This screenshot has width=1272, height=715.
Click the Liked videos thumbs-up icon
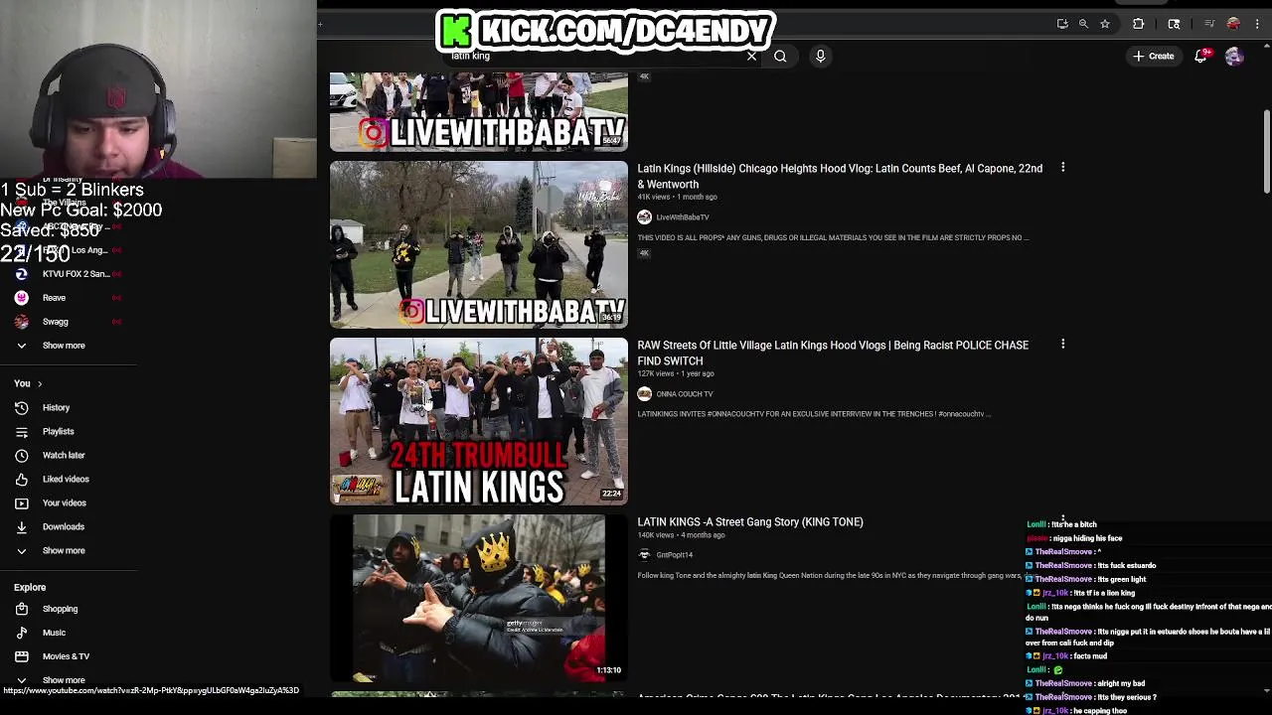pos(22,479)
